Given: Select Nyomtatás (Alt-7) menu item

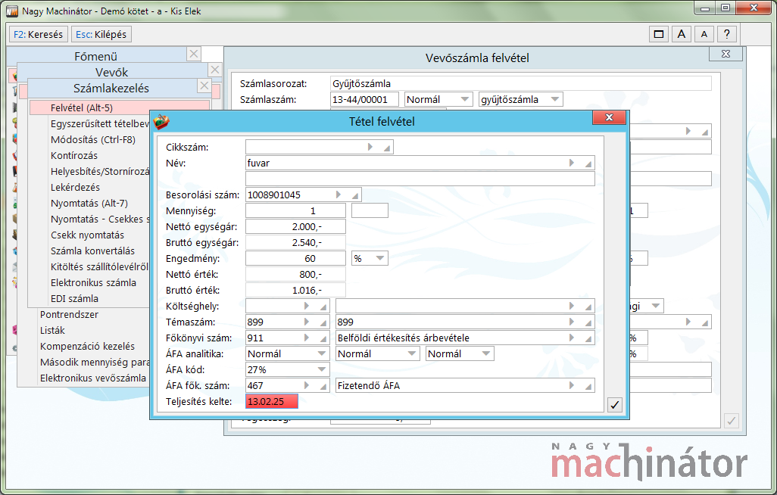Looking at the screenshot, I should 89,203.
